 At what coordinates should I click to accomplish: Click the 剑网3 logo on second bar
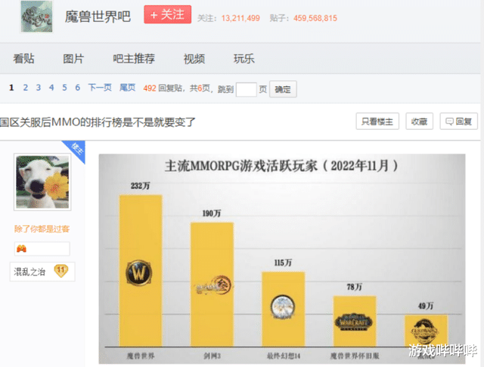coord(213,286)
